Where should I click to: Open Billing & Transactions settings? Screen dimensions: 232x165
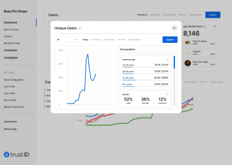[x=14, y=107]
